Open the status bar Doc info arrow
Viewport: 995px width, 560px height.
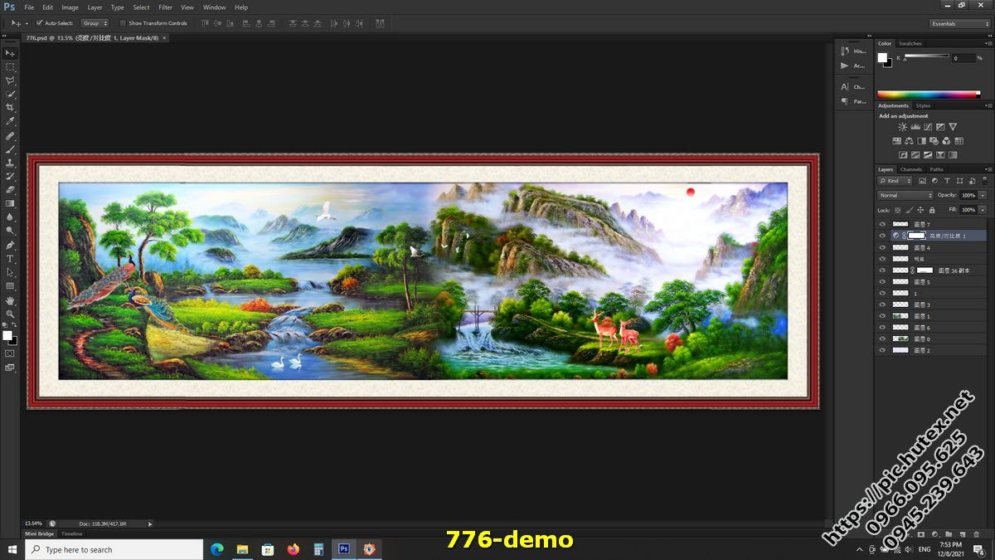(150, 523)
